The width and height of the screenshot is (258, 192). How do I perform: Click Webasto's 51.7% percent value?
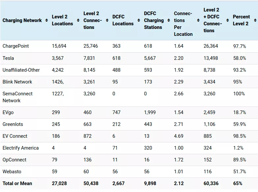coord(240,172)
